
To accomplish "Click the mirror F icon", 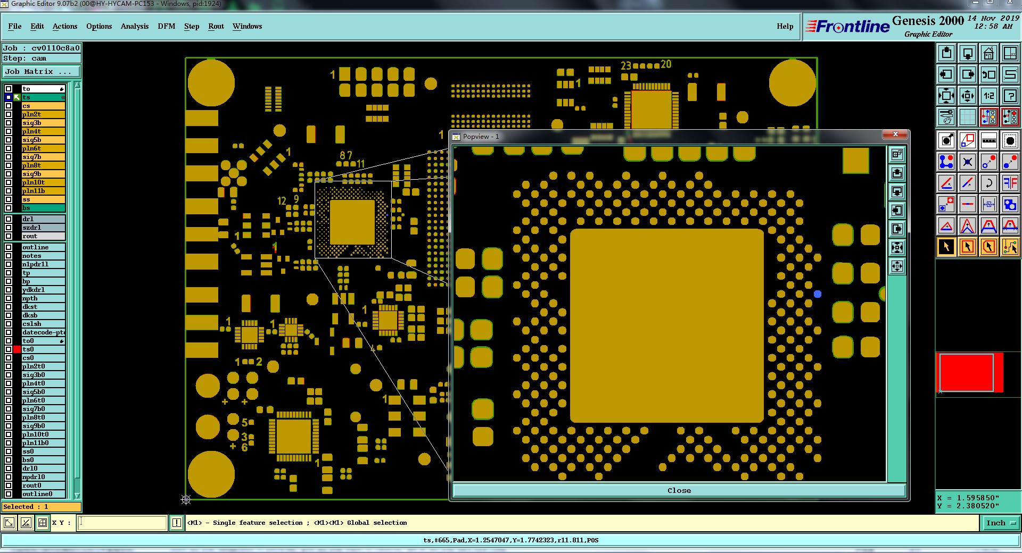I will coord(1010,183).
